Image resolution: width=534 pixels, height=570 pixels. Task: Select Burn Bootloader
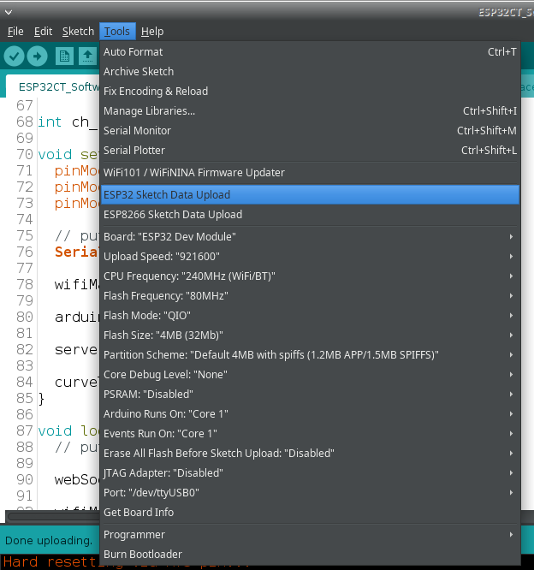coord(309,555)
